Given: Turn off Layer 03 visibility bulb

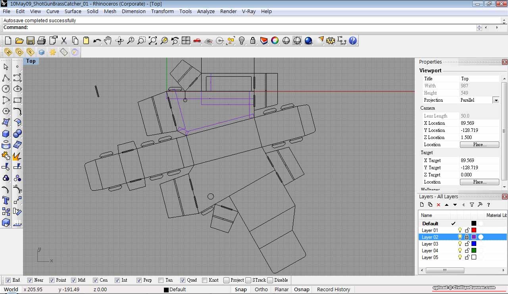Looking at the screenshot, I should tap(460, 244).
